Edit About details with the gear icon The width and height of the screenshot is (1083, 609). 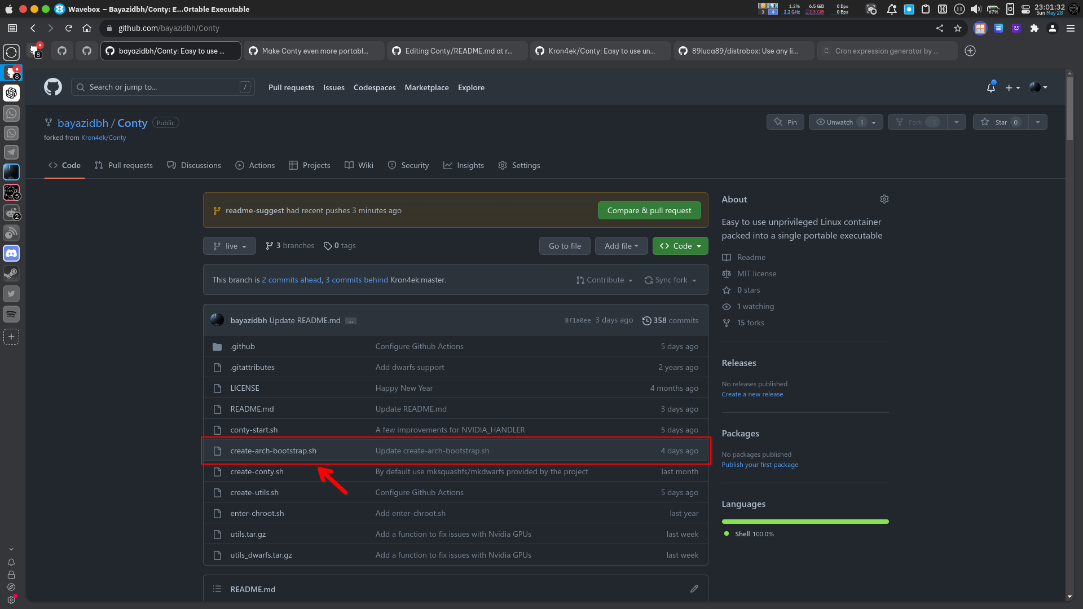(884, 199)
